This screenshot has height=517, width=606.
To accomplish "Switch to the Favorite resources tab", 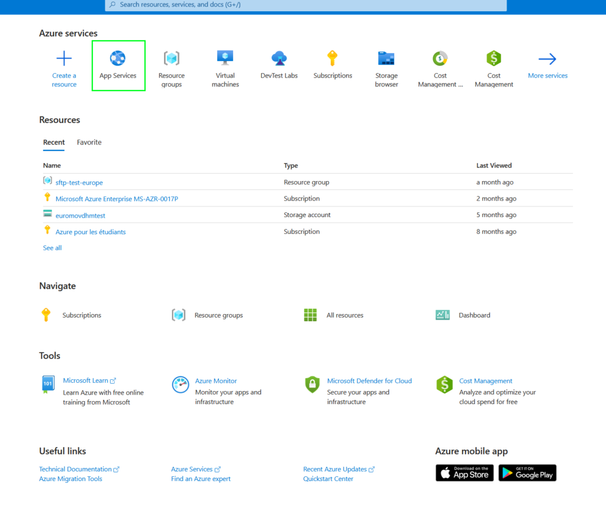I will (x=89, y=142).
